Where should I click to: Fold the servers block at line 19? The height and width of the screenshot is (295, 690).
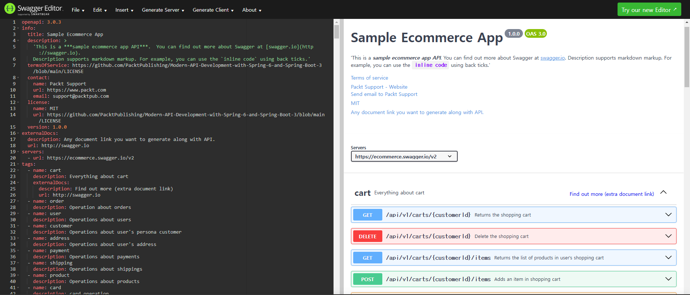pyautogui.click(x=18, y=152)
